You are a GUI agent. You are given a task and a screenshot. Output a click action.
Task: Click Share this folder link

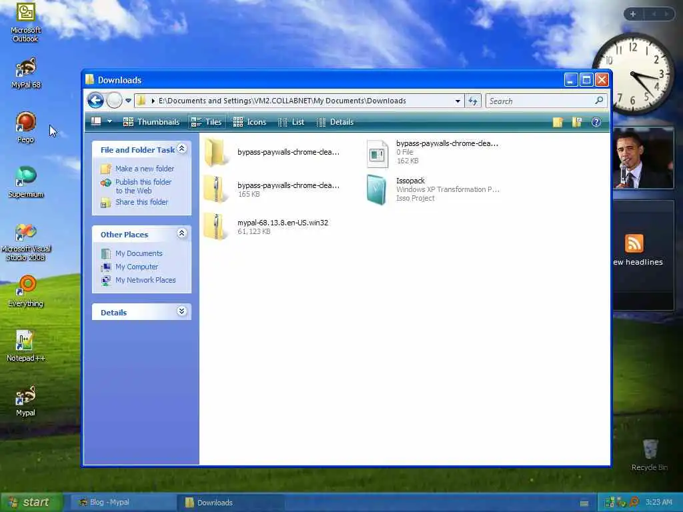pyautogui.click(x=141, y=202)
